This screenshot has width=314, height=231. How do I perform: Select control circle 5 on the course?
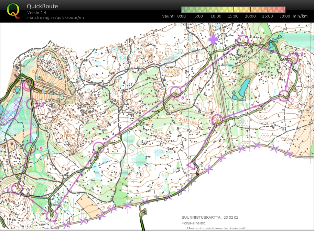(176, 91)
